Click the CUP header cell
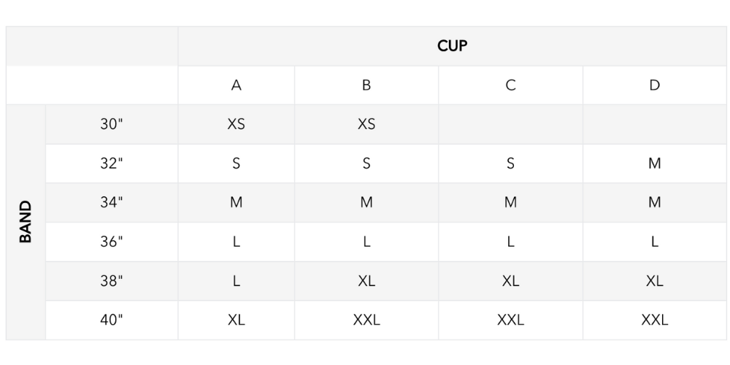The image size is (730, 365). [452, 46]
